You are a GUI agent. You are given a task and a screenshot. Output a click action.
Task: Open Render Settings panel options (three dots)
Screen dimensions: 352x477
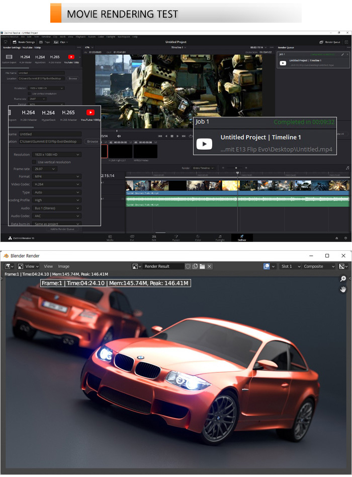(x=79, y=47)
